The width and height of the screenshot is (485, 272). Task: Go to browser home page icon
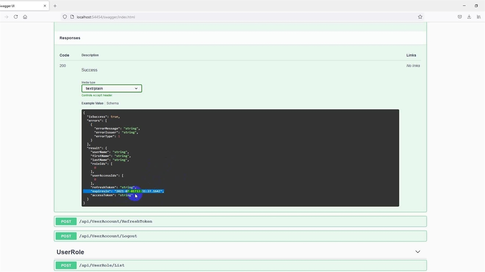[x=25, y=17]
